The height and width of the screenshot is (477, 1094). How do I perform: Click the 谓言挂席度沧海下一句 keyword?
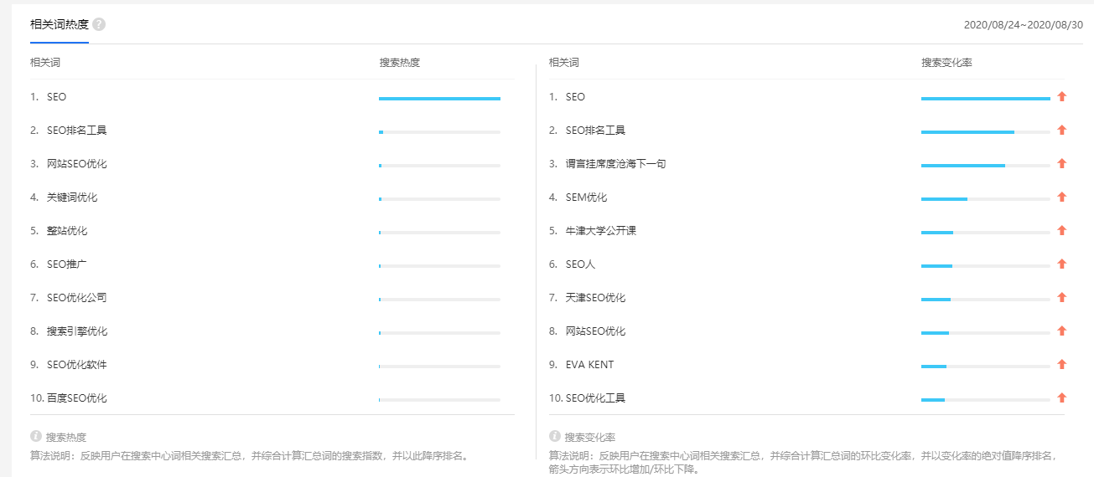pos(615,164)
